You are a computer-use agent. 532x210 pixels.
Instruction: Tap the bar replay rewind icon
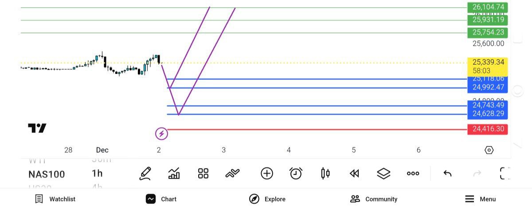pos(354,174)
